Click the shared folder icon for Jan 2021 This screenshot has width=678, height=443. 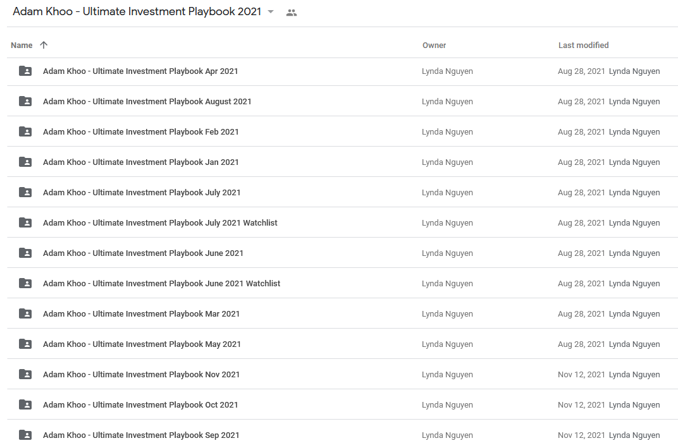25,162
